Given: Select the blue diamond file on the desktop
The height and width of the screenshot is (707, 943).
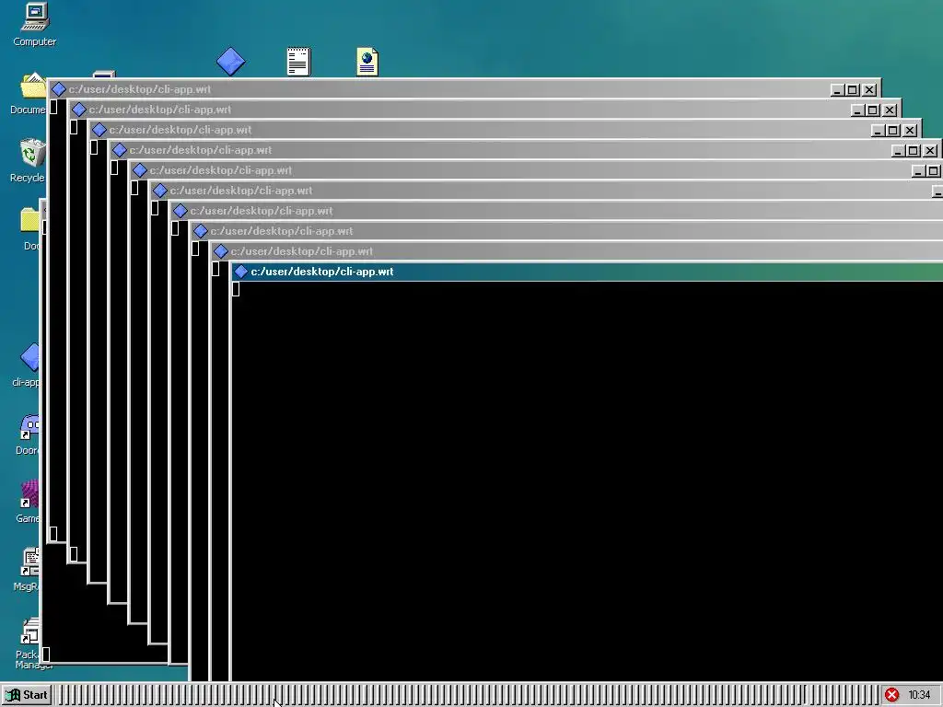Looking at the screenshot, I should [231, 62].
